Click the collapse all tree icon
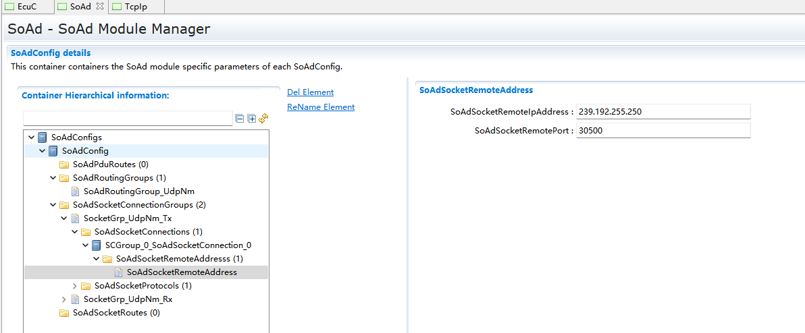 (x=240, y=119)
